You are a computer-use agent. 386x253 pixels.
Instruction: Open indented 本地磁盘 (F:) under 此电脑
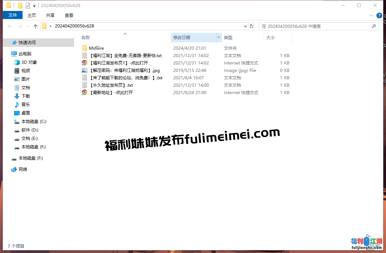[x=33, y=147]
